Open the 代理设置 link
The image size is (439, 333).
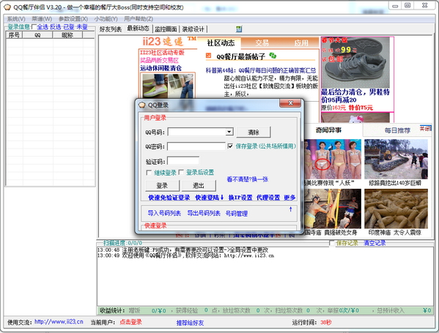click(268, 198)
